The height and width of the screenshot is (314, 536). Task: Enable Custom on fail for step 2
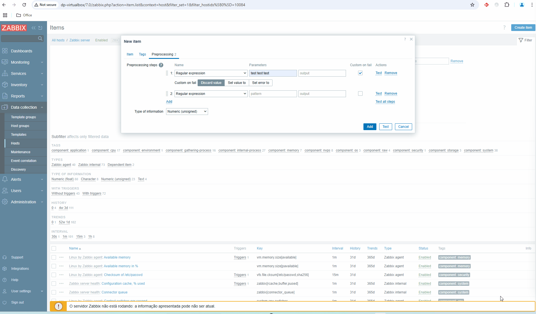point(360,93)
